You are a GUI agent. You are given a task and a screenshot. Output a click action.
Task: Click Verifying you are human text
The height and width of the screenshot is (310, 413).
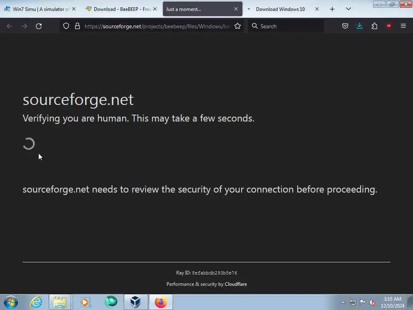point(139,118)
